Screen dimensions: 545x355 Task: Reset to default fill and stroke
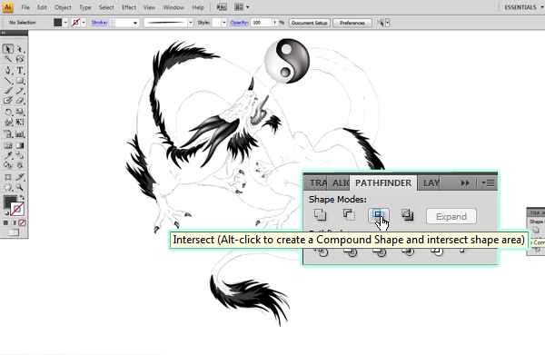pos(6,212)
